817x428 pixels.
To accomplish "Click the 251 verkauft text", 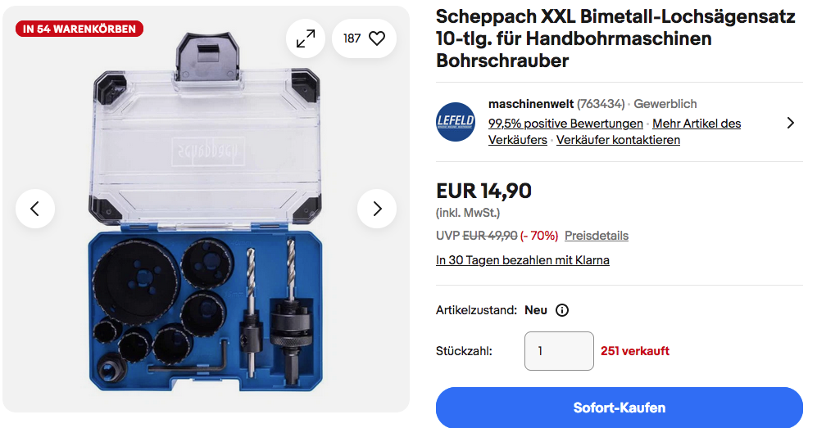I will [634, 351].
